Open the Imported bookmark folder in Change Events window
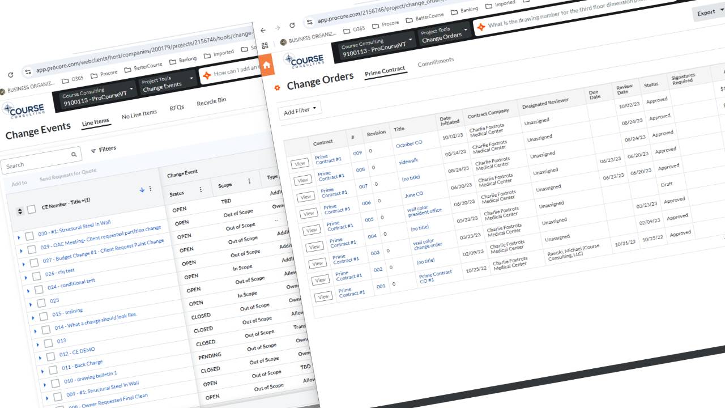This screenshot has height=408, width=725. click(x=218, y=54)
